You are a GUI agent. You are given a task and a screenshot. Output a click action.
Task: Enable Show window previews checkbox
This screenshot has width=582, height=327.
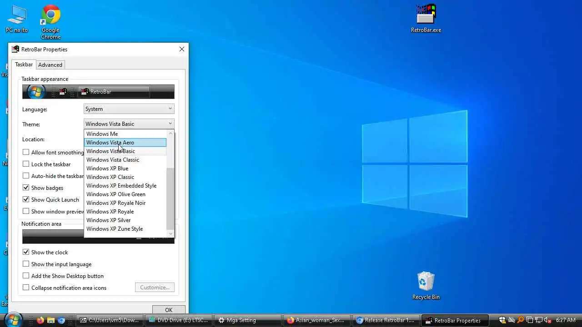[x=26, y=211]
